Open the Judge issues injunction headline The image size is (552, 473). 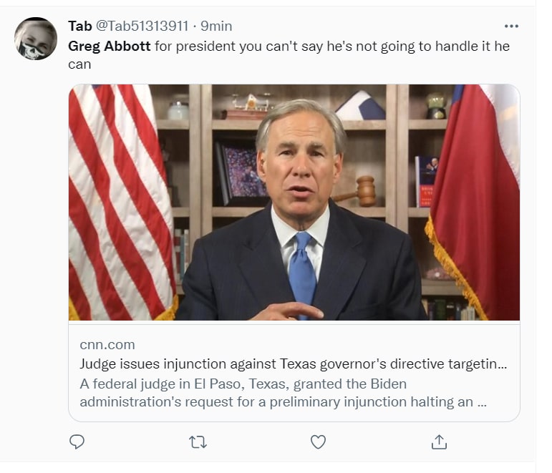[294, 364]
